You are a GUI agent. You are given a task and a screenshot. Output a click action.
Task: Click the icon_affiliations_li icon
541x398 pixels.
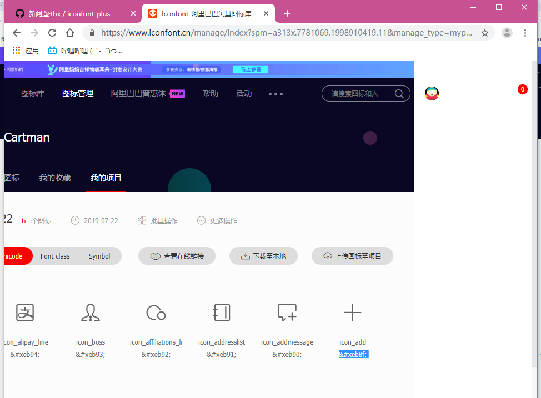coord(156,313)
